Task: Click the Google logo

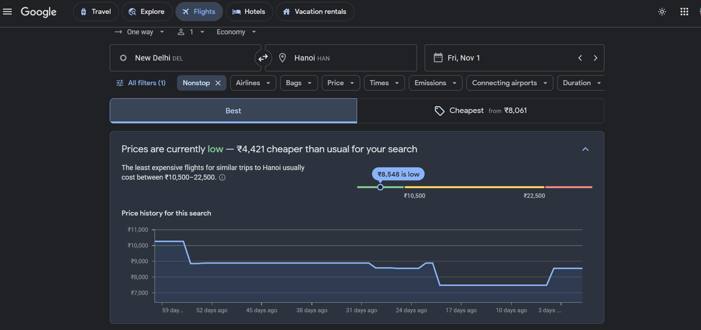Action: [x=38, y=12]
